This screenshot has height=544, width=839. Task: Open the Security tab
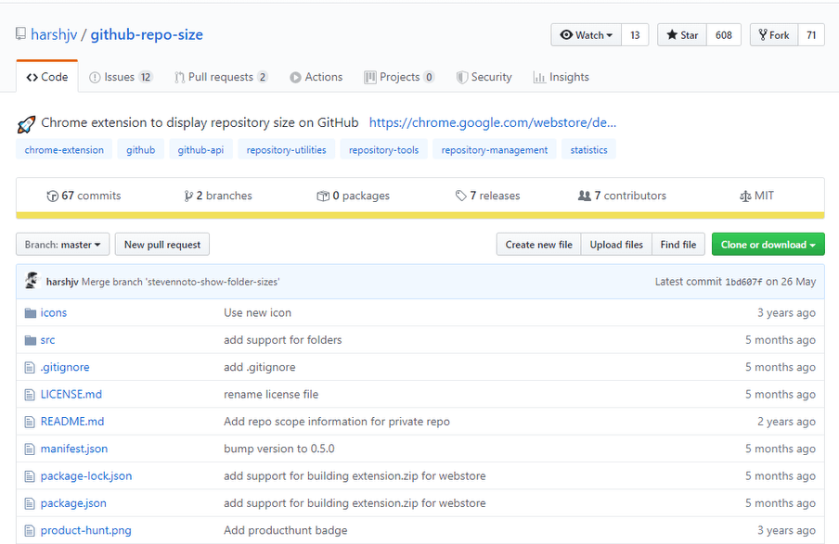coord(484,77)
